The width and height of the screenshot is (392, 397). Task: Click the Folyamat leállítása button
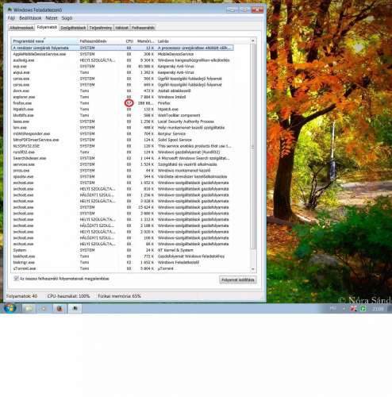tap(238, 279)
